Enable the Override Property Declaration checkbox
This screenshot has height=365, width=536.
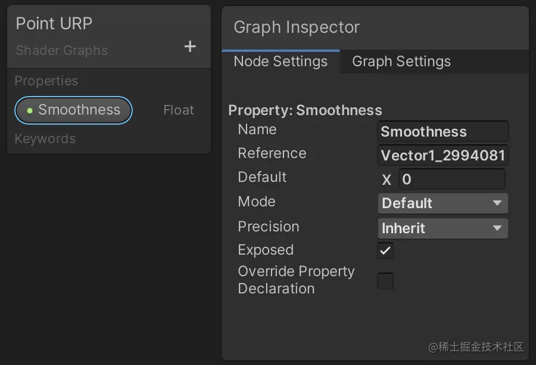click(x=385, y=280)
